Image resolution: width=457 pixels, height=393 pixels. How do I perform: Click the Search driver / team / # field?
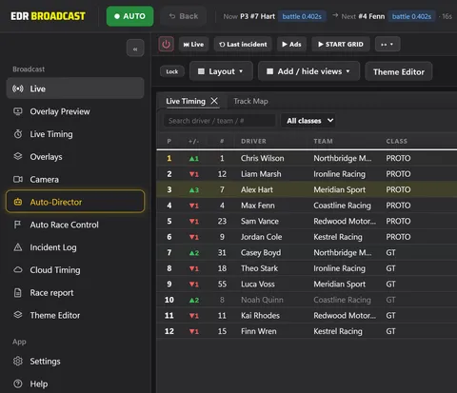pyautogui.click(x=220, y=121)
